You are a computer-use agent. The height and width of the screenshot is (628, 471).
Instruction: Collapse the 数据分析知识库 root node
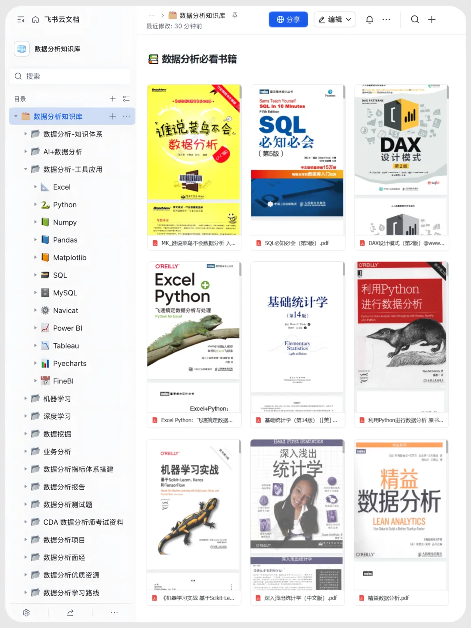coord(16,116)
